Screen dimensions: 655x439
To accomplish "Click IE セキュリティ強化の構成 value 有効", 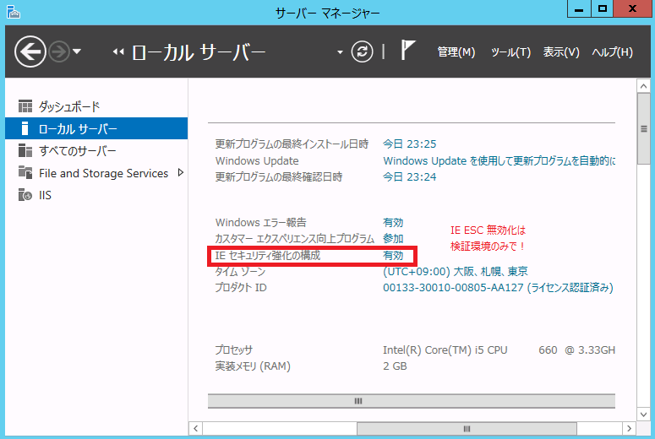I will click(x=393, y=255).
